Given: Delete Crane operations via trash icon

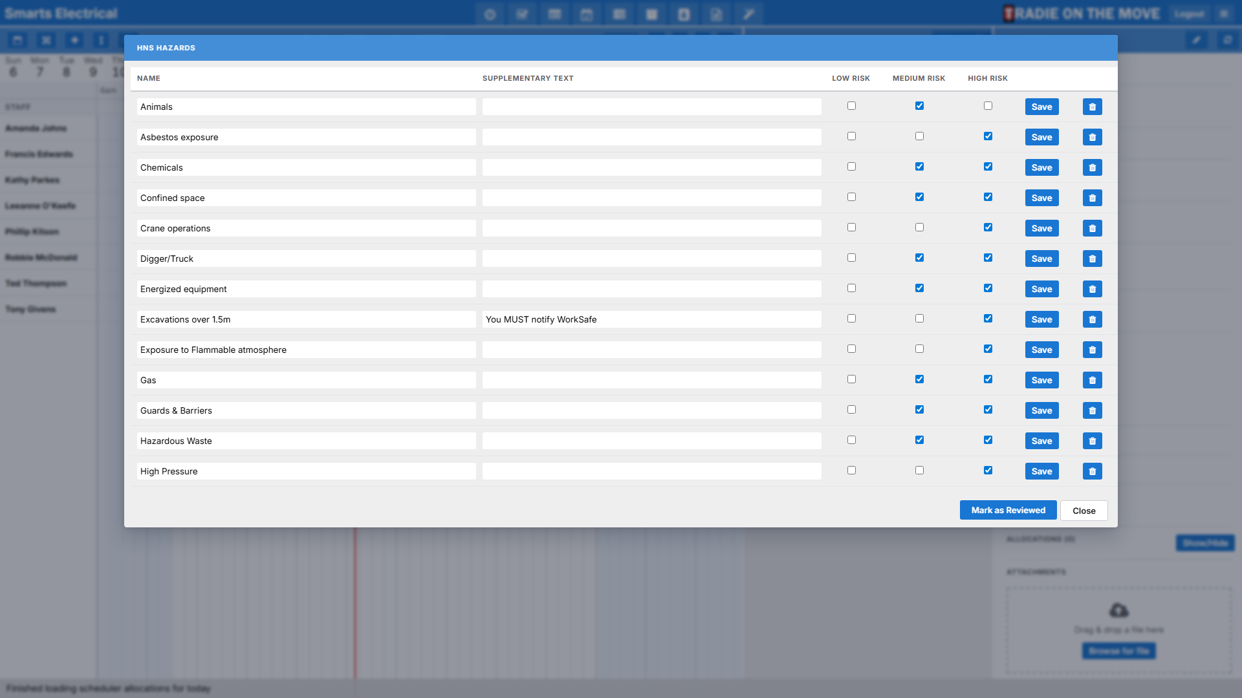Looking at the screenshot, I should tap(1092, 228).
